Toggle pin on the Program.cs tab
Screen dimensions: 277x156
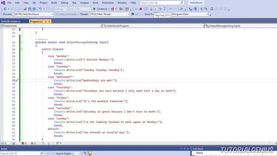point(45,21)
